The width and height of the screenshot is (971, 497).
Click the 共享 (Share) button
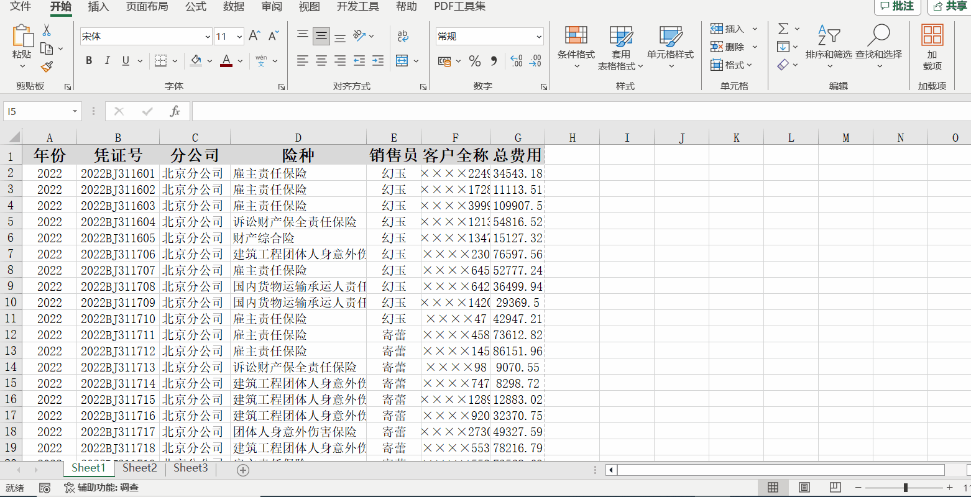point(950,7)
